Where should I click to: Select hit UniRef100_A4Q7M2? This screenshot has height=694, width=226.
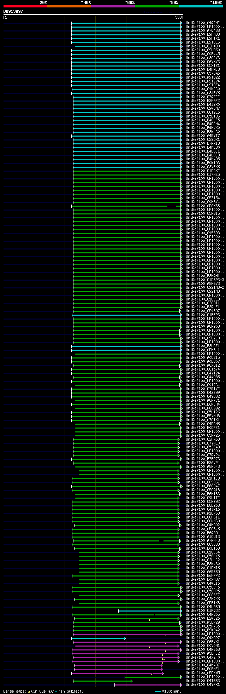(203, 23)
